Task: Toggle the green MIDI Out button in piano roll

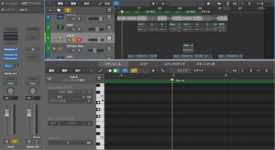Action: click(x=116, y=70)
